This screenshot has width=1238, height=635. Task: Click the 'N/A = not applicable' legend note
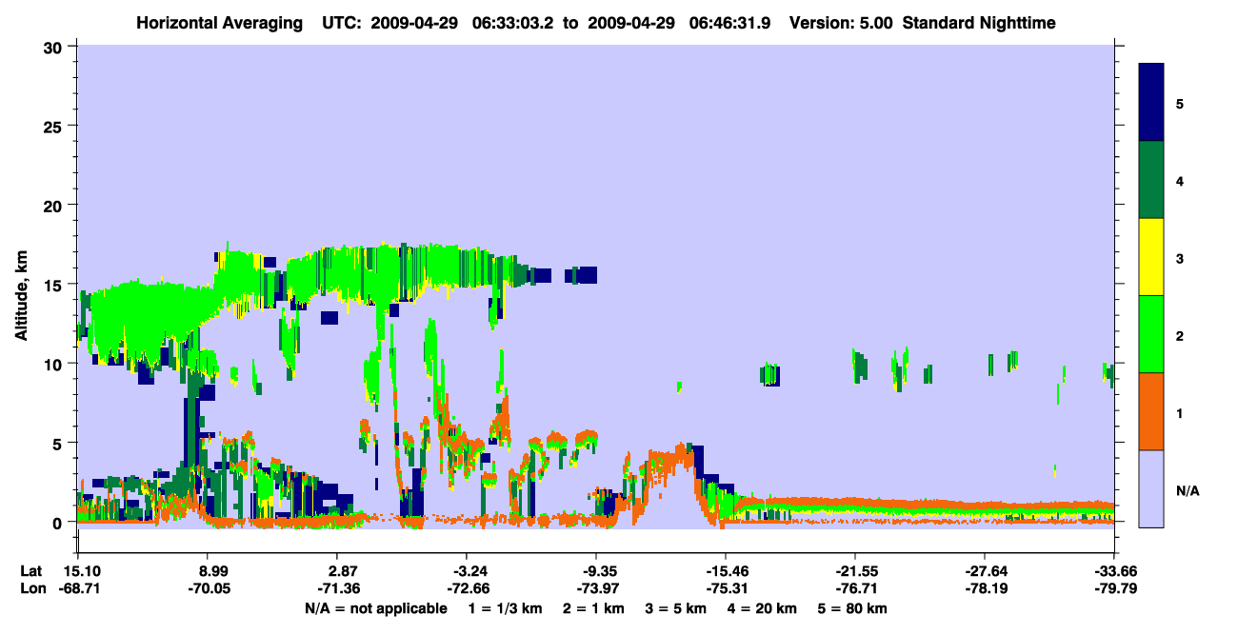click(x=375, y=608)
